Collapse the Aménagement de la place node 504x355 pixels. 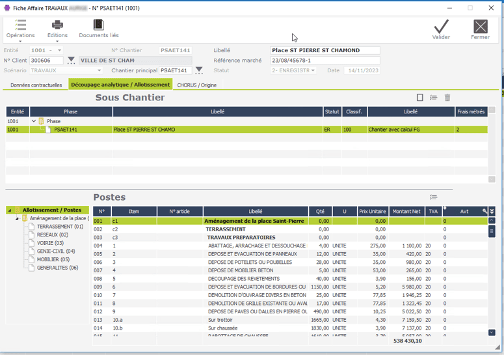[x=18, y=219]
